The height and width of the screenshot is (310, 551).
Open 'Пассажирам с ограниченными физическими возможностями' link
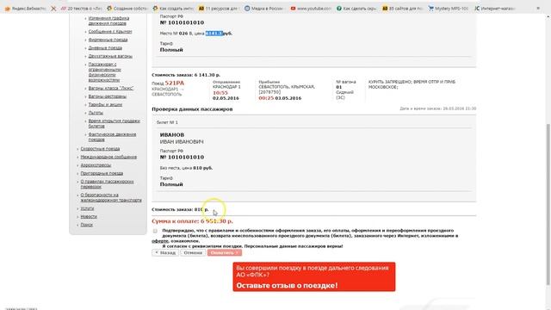tap(104, 72)
